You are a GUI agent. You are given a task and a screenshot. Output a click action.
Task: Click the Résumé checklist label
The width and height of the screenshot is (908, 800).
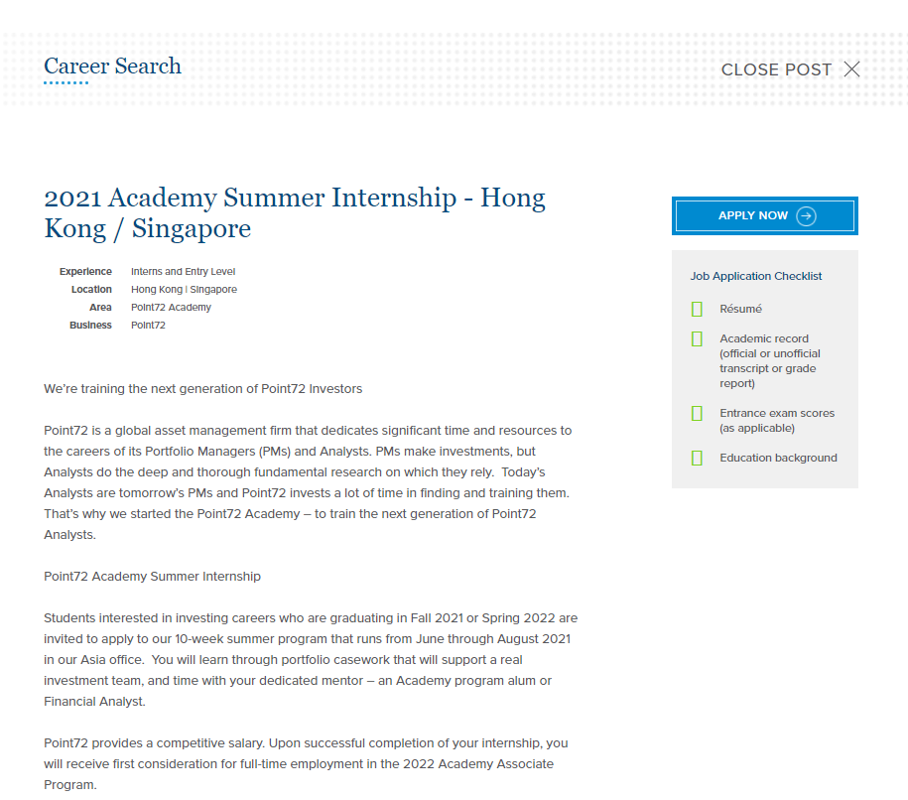[741, 310]
